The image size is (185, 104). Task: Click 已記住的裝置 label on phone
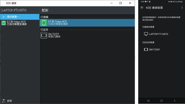(x=148, y=42)
